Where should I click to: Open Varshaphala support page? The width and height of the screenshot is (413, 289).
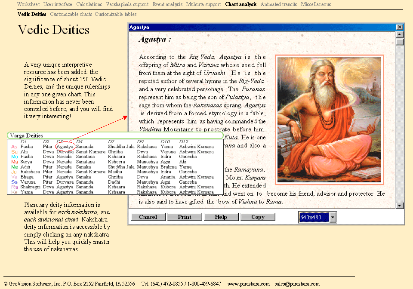point(127,4)
